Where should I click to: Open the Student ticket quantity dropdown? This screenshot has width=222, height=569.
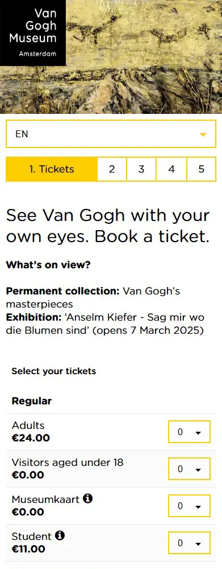[189, 543]
